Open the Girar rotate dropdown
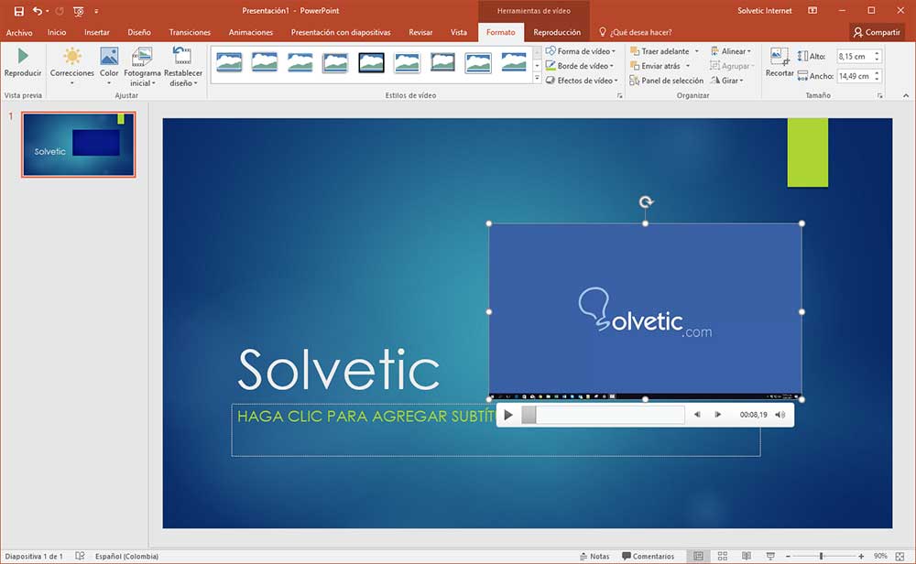The height and width of the screenshot is (564, 916). 727,81
